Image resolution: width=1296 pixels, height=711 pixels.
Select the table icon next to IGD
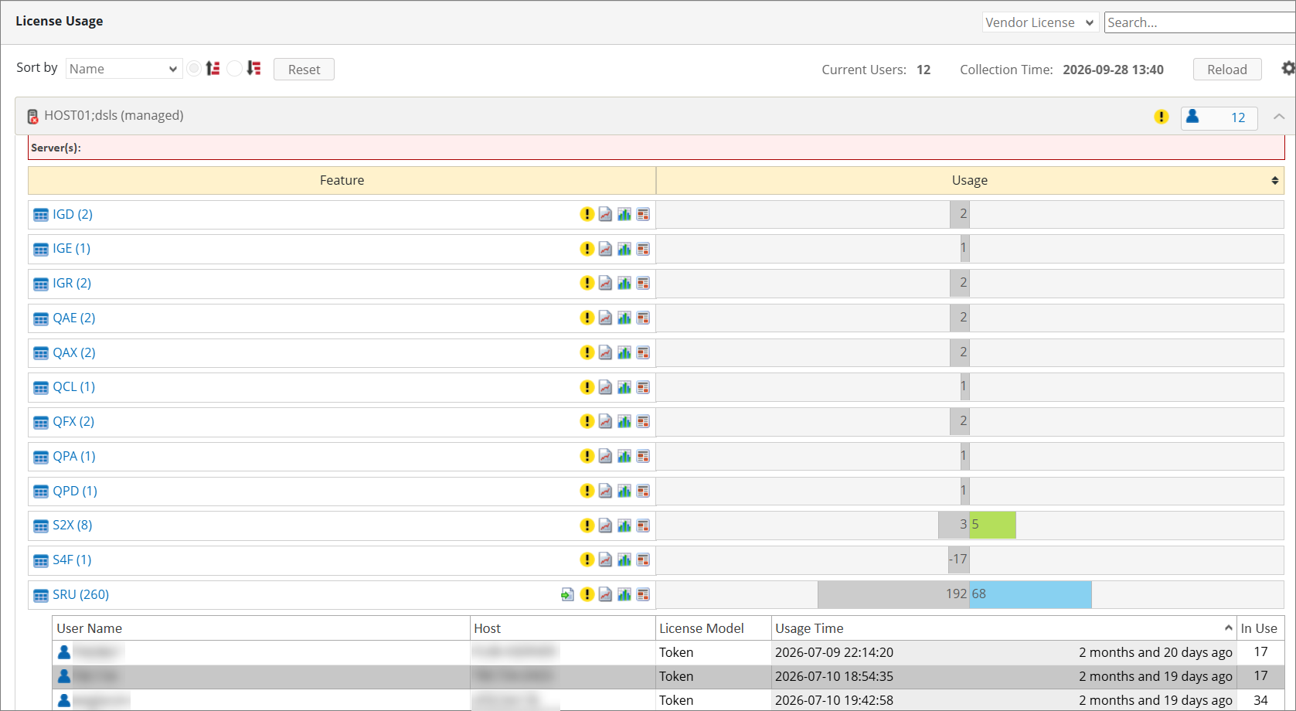coord(41,215)
